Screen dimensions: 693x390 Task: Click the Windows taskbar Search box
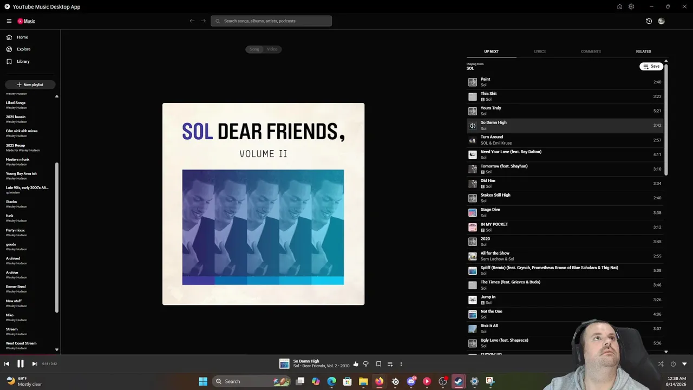coord(252,381)
